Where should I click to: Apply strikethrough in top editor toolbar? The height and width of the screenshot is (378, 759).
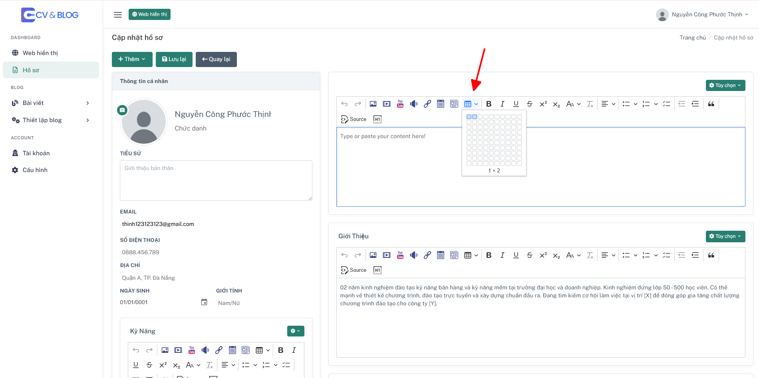point(530,104)
